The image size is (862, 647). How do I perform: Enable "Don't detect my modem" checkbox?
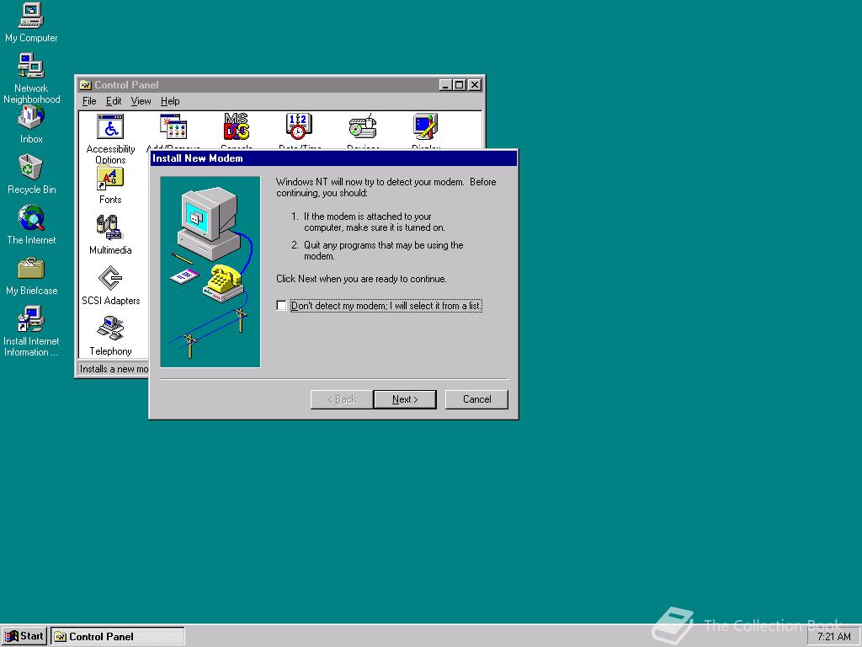pyautogui.click(x=281, y=305)
